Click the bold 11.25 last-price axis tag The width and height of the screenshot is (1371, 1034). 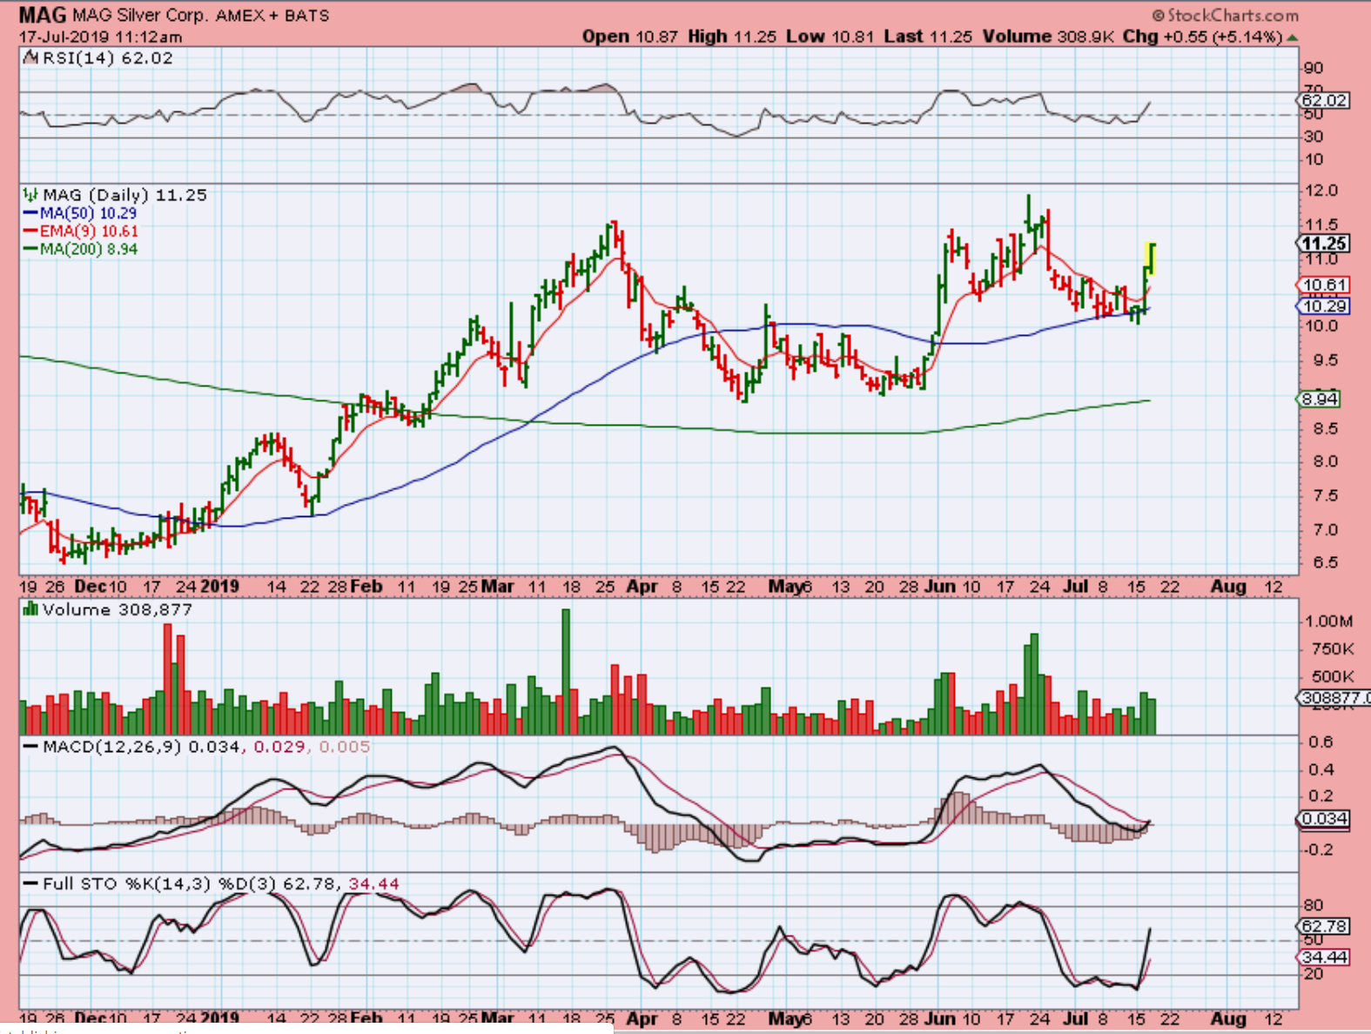pos(1325,244)
